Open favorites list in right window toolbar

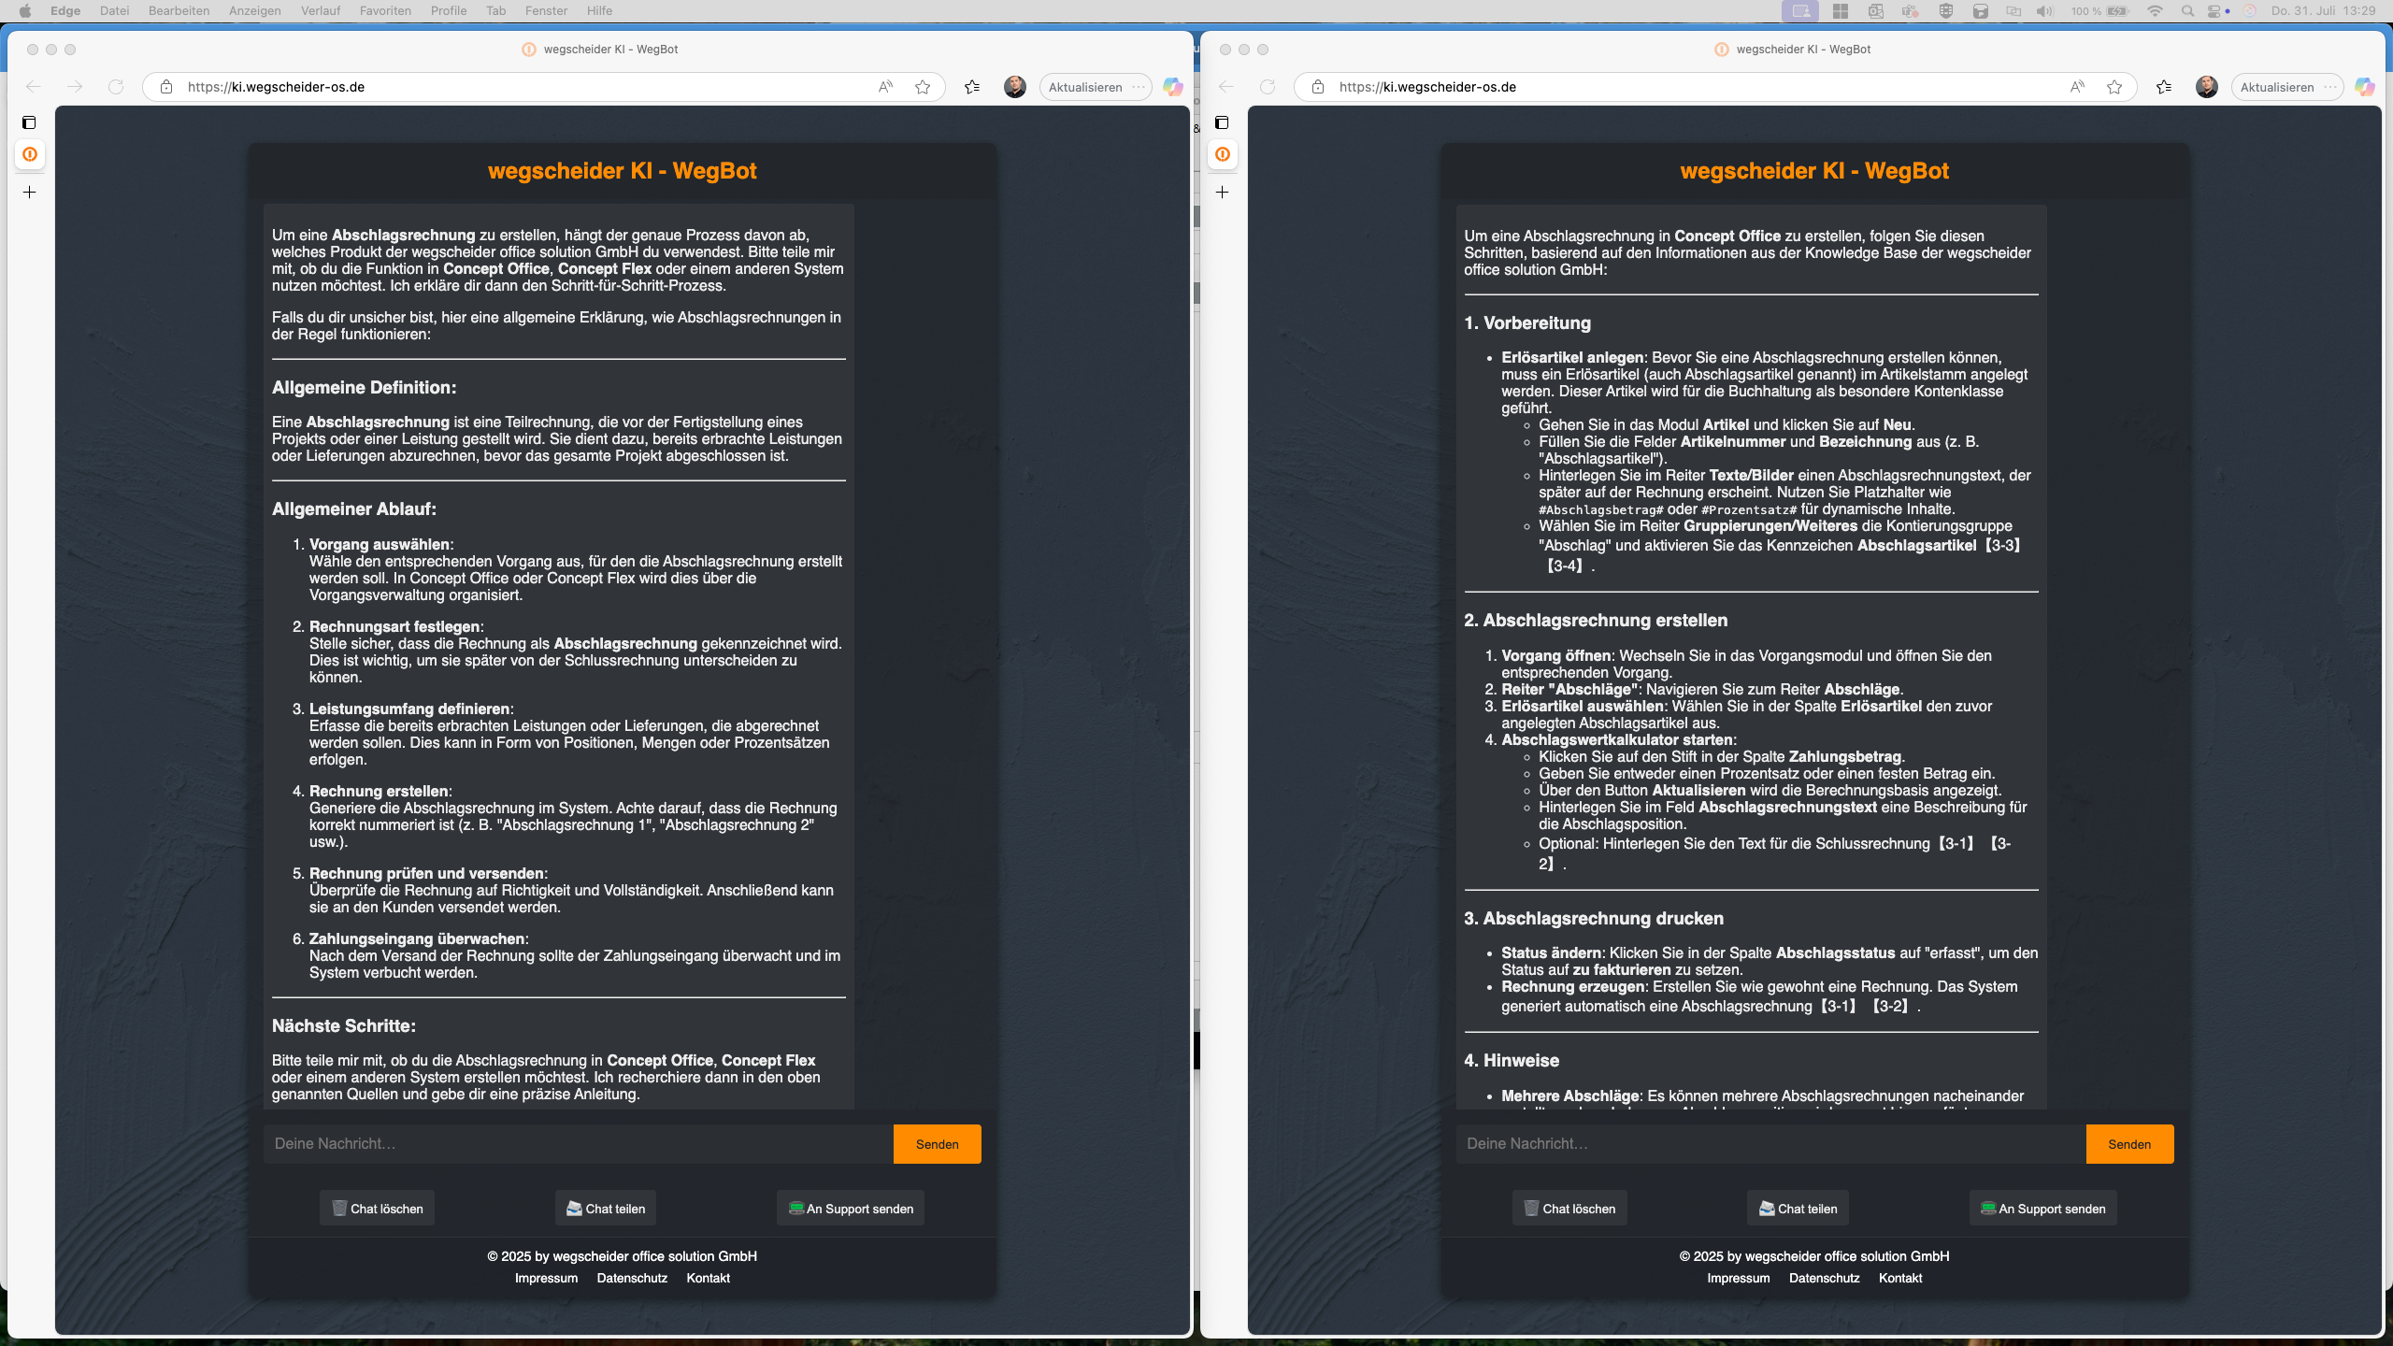coord(2164,87)
